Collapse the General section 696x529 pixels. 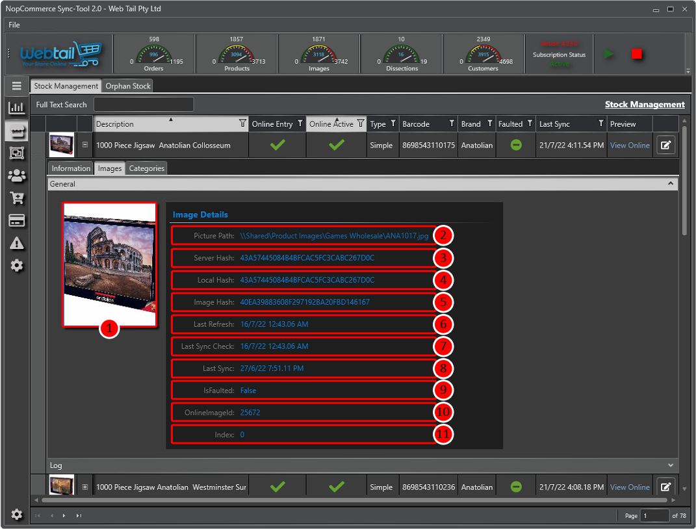click(671, 184)
